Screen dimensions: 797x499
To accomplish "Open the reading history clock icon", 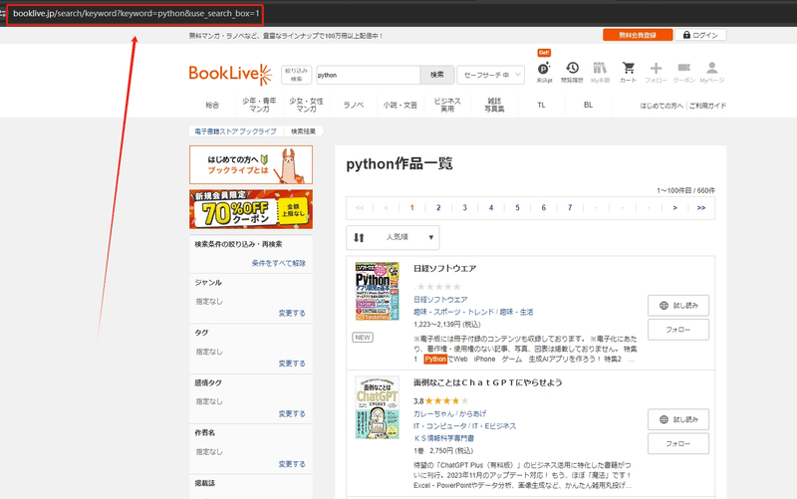I will click(572, 71).
